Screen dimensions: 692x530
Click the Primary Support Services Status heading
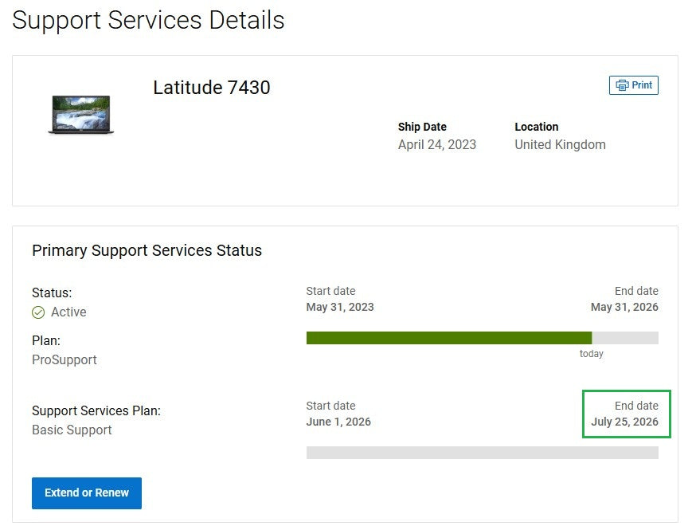pyautogui.click(x=147, y=250)
